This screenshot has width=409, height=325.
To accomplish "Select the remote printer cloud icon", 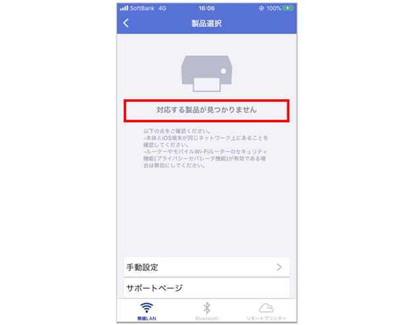I will click(266, 308).
